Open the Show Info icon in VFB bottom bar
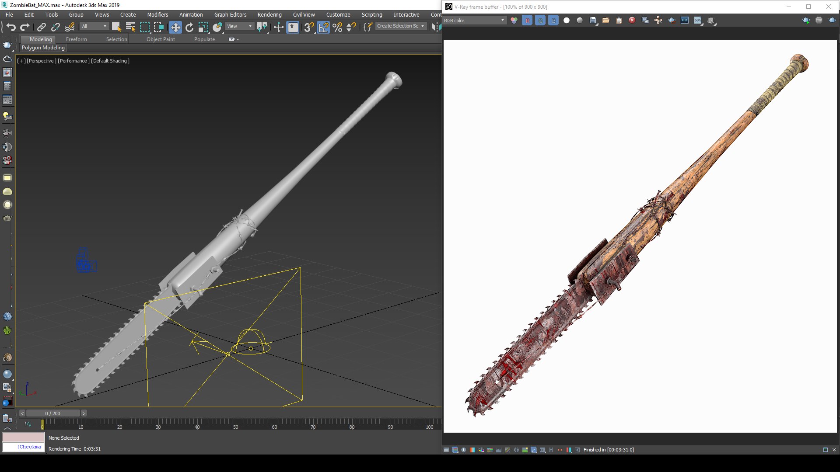This screenshot has height=472, width=840. 464,450
